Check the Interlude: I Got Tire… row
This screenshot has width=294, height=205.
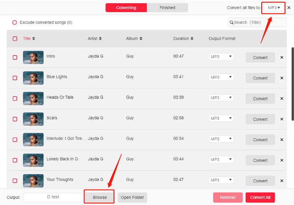[x=15, y=139]
